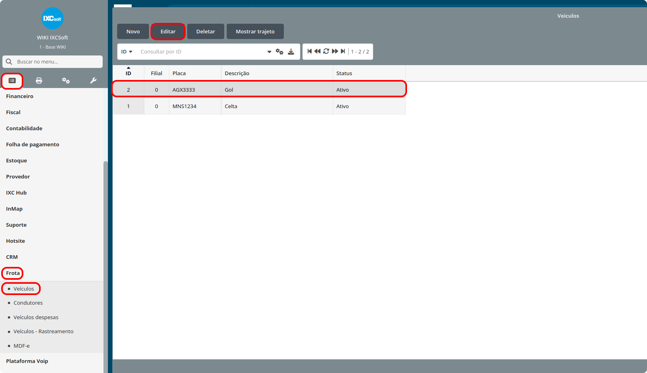647x373 pixels.
Task: Focus the Consultar por ID field
Action: (x=201, y=51)
